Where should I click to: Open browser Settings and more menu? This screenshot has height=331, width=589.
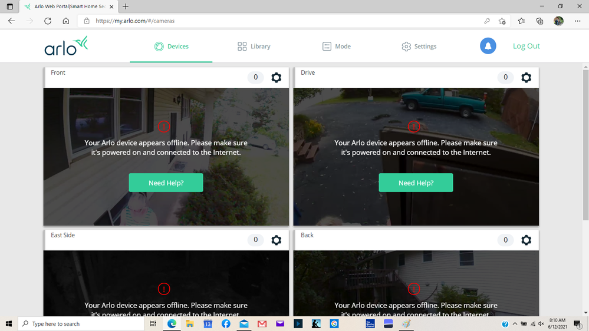click(578, 21)
